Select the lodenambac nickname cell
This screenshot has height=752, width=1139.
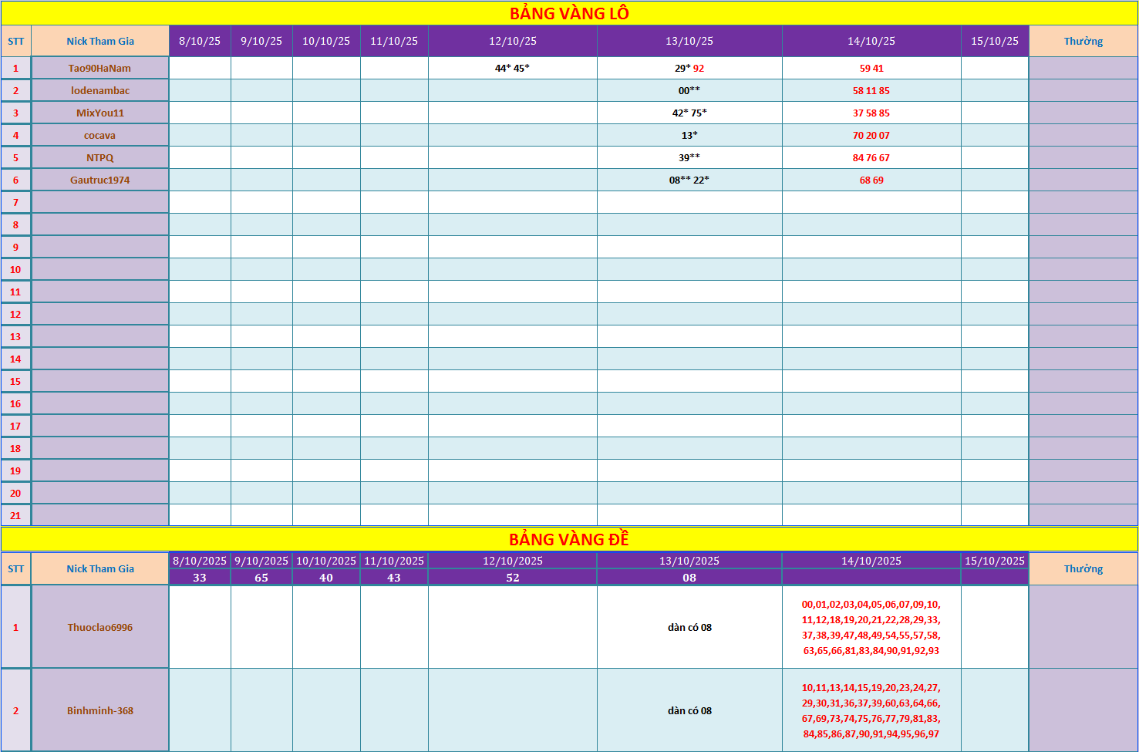coord(100,90)
